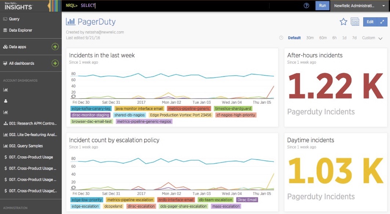Open the person icon under Account Dashboards
Viewport: 390px width, 214px height.
[5, 100]
